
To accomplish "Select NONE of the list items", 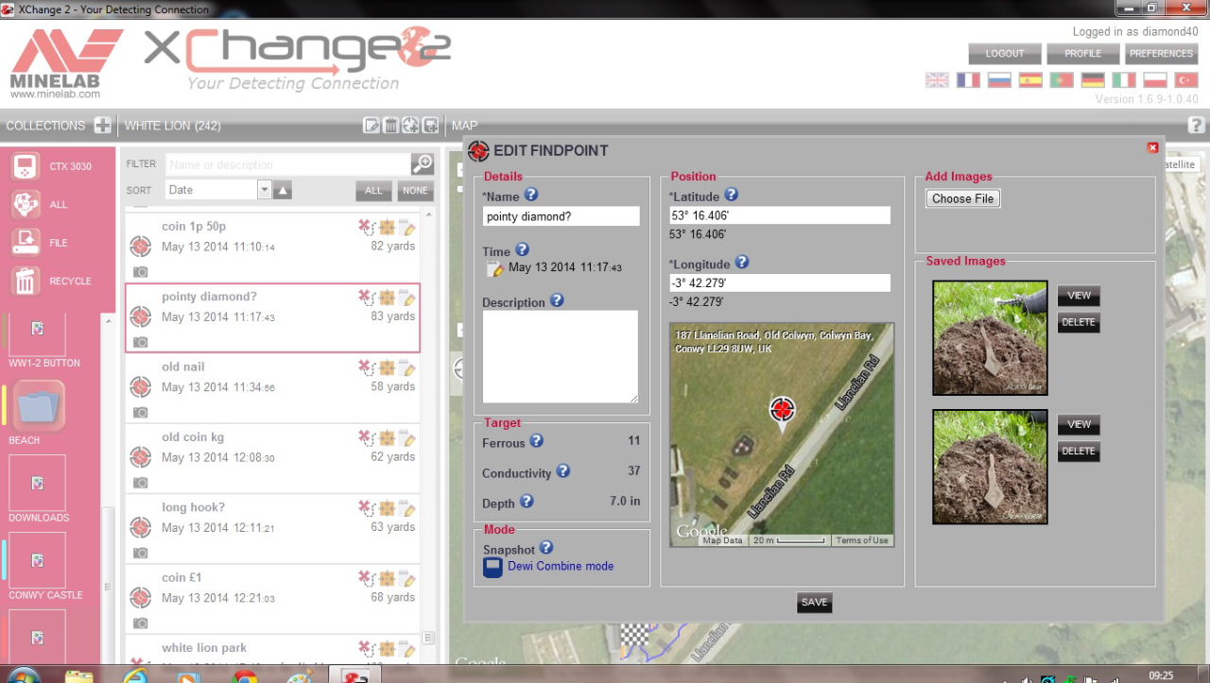I will (415, 191).
